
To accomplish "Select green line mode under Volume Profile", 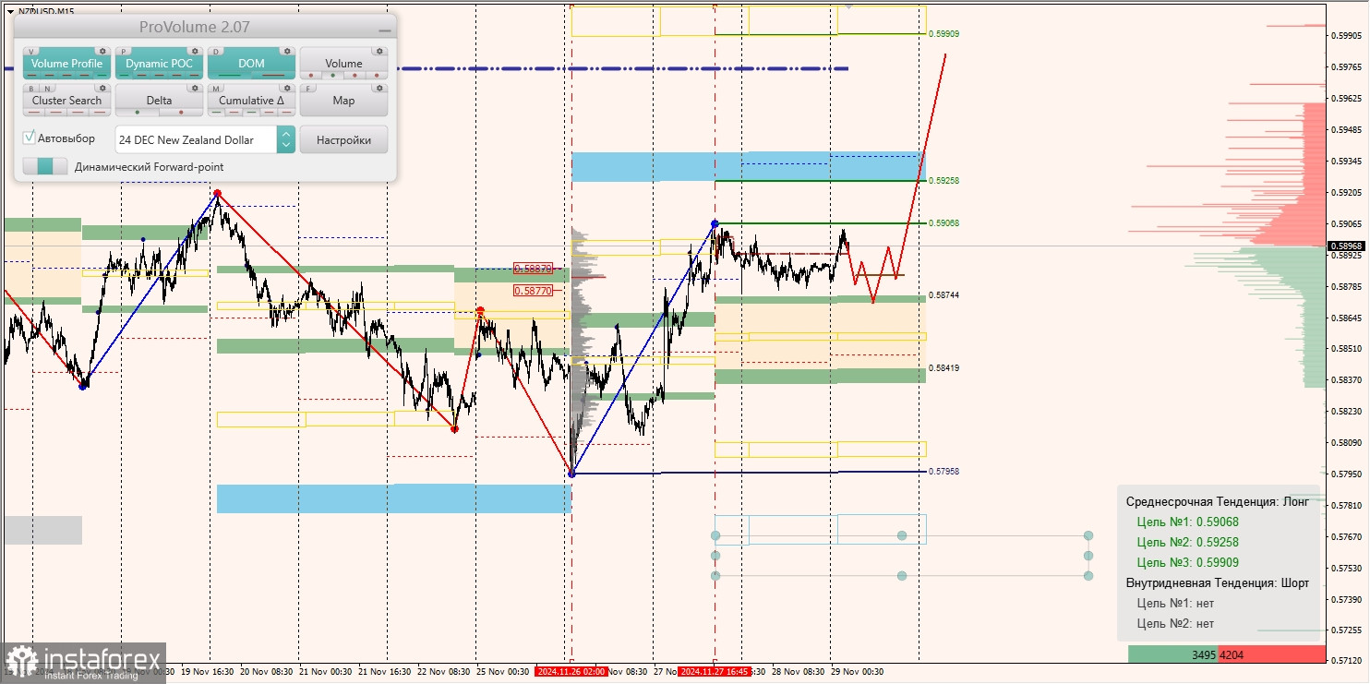I will (102, 76).
